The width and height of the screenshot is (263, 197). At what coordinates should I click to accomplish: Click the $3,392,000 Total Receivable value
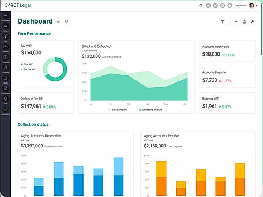32,146
